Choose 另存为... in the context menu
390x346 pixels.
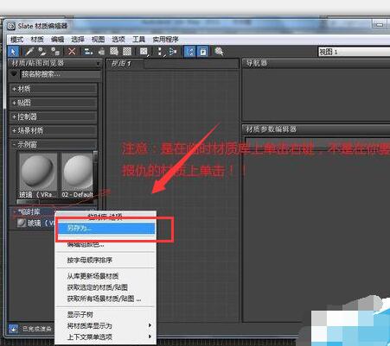[106, 229]
